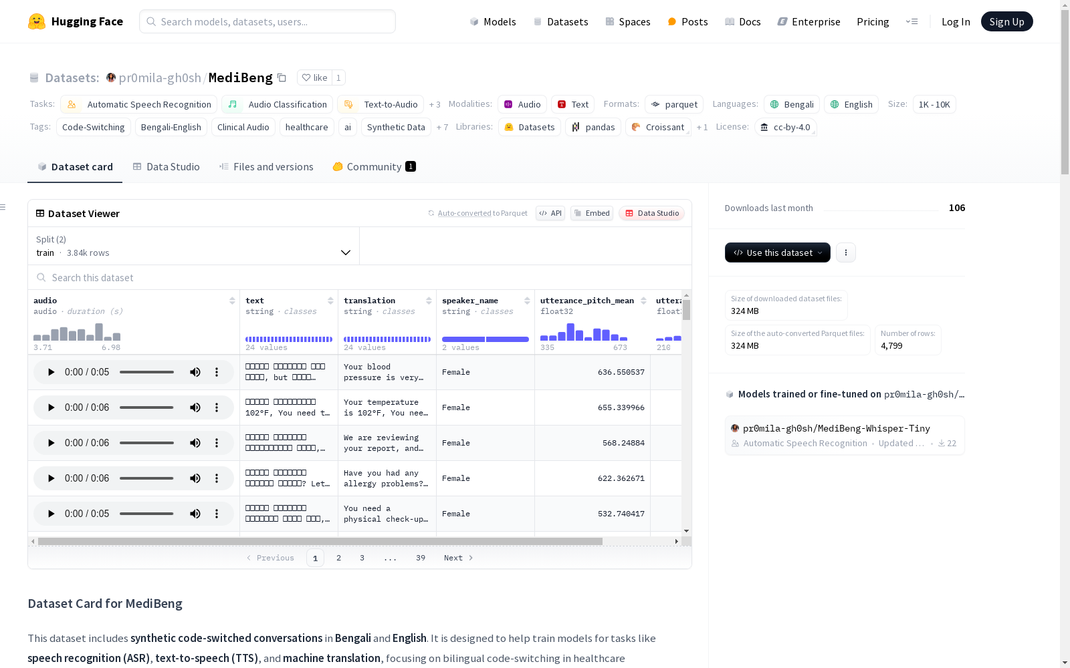Mute the audio in the blood pressure row
Viewport: 1070px width, 668px height.
[x=195, y=372]
